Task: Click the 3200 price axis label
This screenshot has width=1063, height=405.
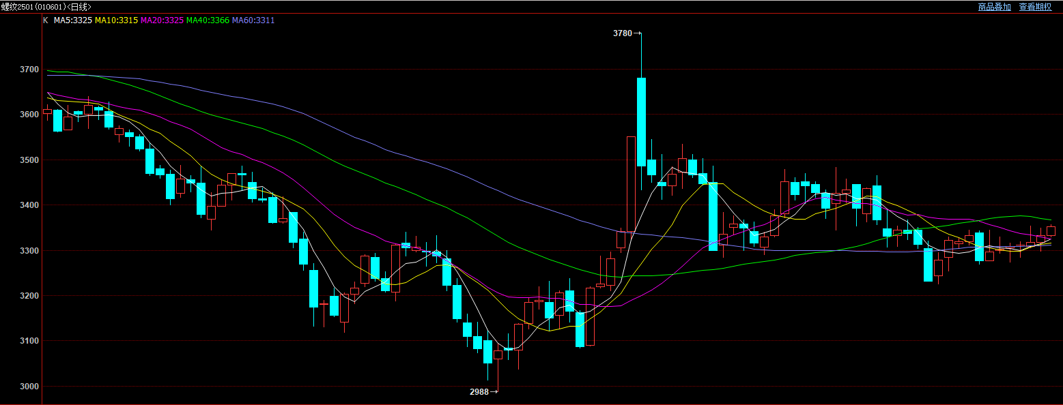Action: click(30, 296)
